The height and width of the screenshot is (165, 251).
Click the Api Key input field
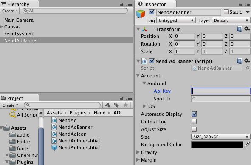[220, 91]
